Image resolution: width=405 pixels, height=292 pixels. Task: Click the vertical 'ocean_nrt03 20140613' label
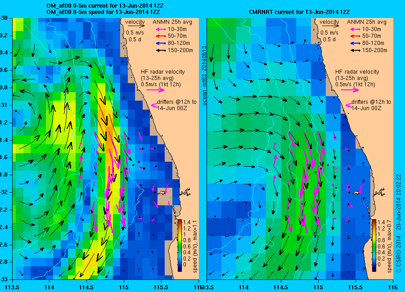[x=204, y=75]
